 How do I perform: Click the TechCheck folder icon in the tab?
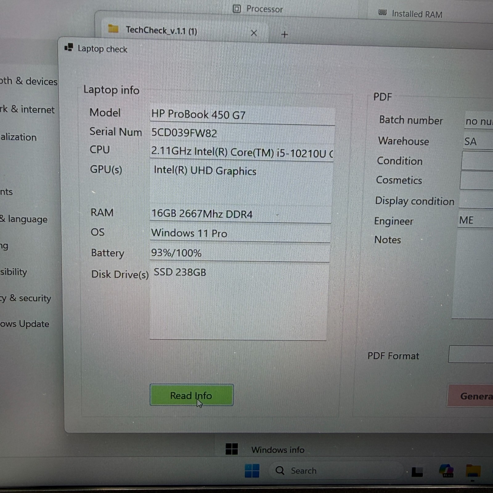point(113,29)
